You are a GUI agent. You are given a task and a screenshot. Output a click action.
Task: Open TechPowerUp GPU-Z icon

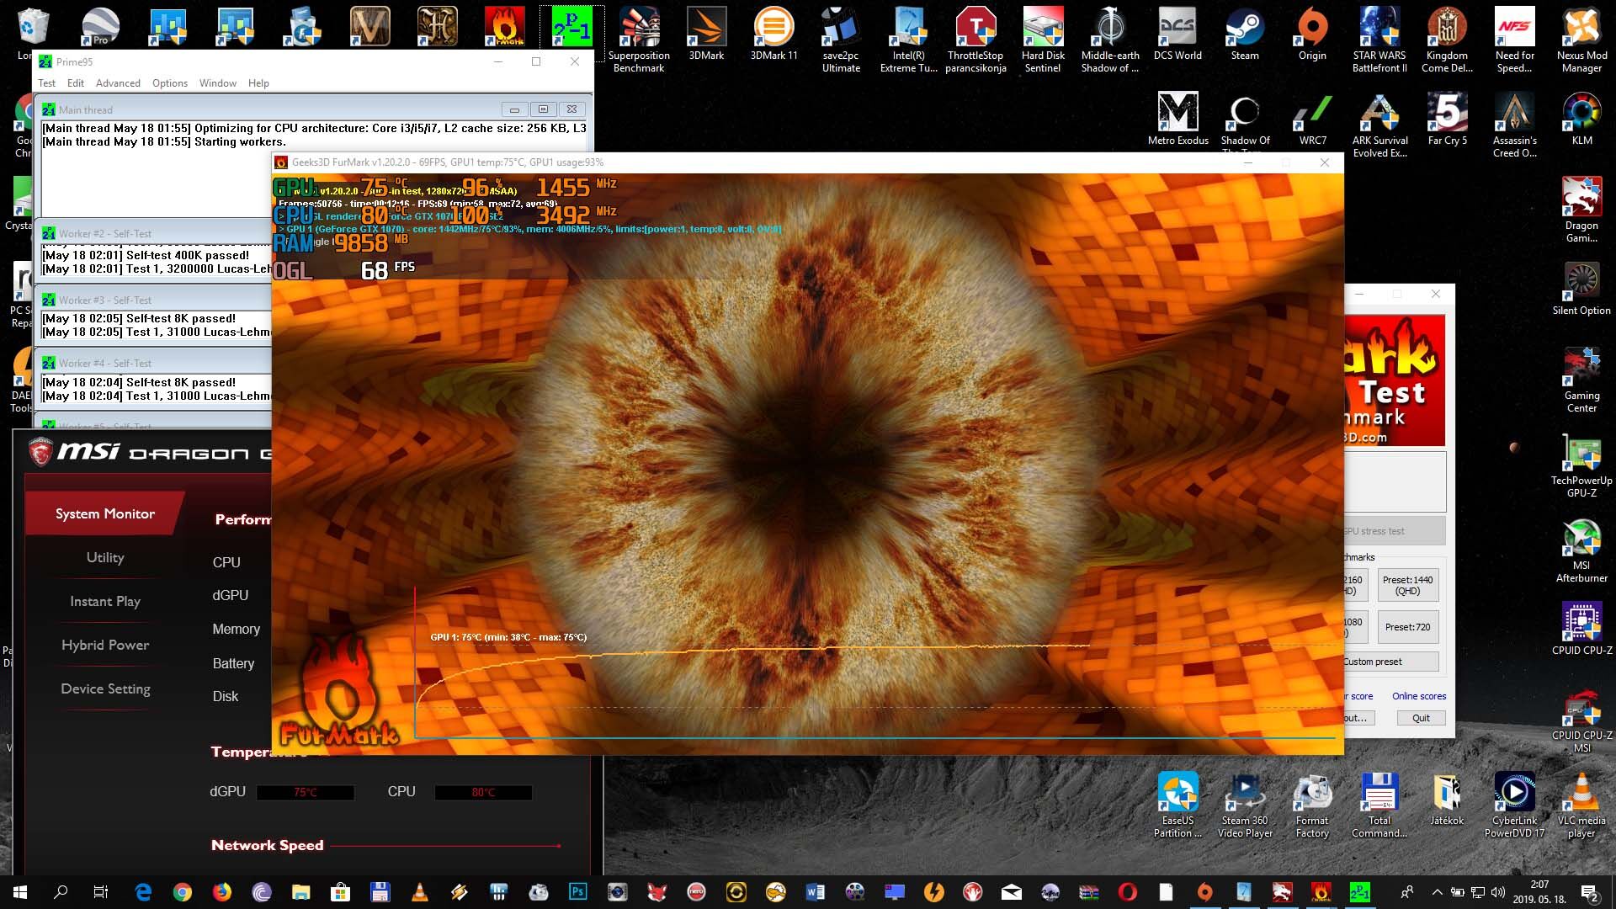pos(1581,466)
